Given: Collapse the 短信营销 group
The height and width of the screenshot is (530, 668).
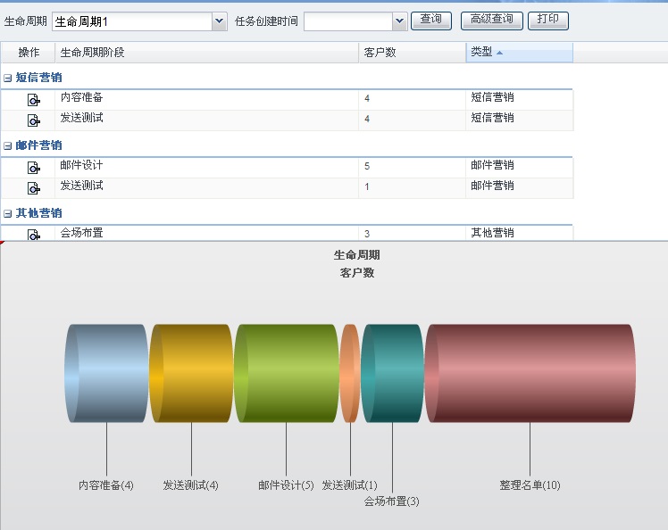Looking at the screenshot, I should (8, 78).
